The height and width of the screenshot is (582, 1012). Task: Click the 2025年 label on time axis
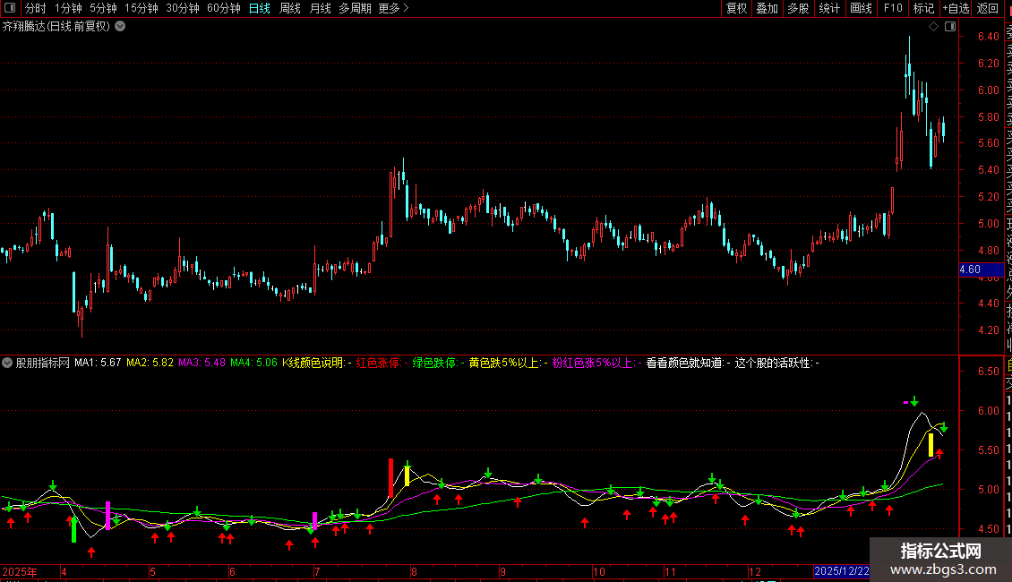tap(20, 571)
